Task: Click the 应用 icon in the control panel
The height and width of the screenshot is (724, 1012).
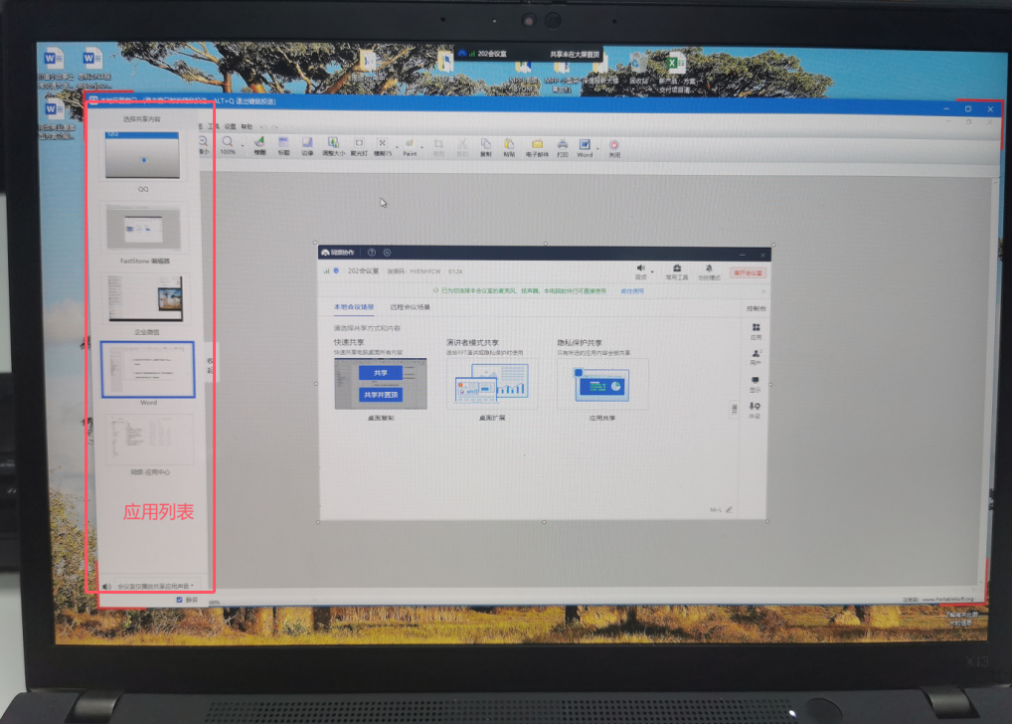Action: (756, 330)
